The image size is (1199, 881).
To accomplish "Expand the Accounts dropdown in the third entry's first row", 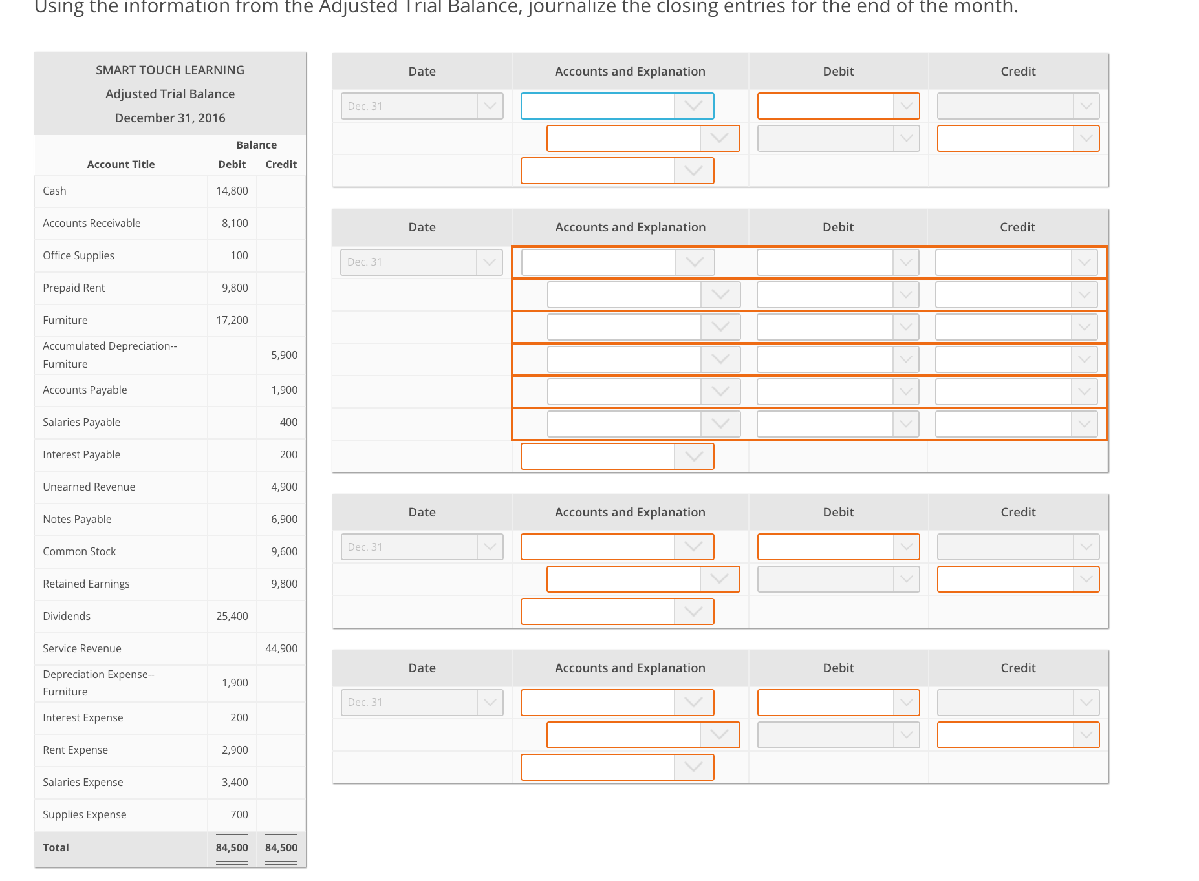I will (x=694, y=546).
